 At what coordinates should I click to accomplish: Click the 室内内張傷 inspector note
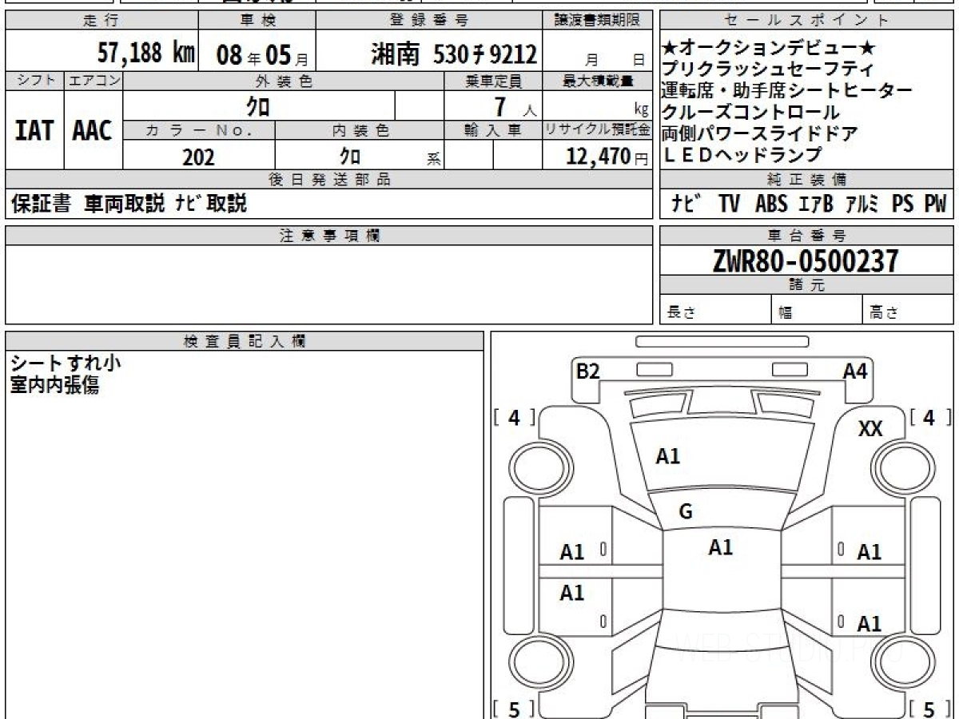pos(54,385)
